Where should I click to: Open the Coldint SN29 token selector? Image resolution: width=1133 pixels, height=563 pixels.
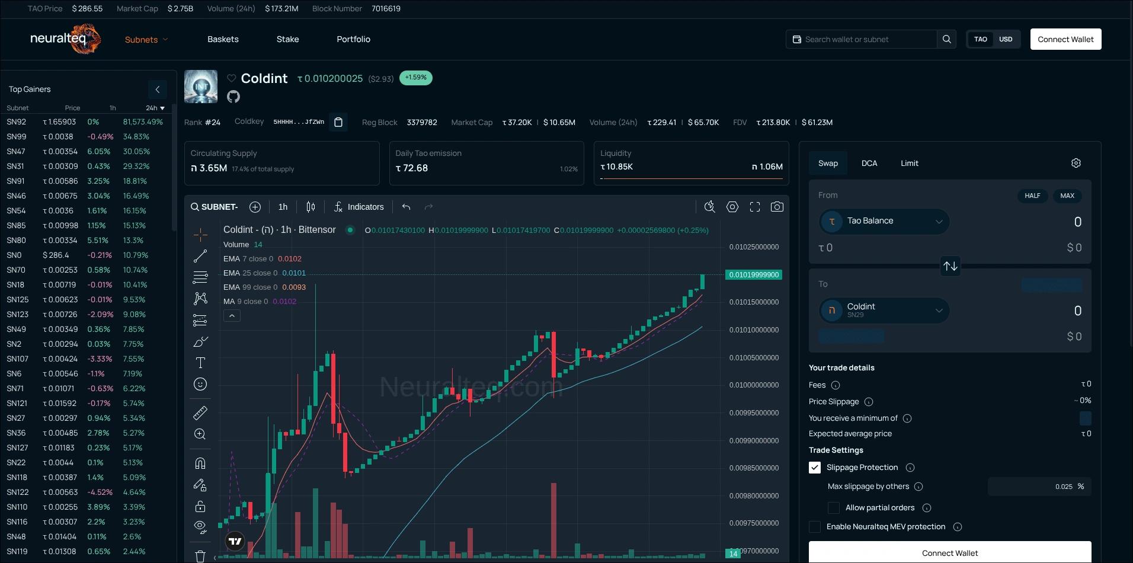[884, 311]
